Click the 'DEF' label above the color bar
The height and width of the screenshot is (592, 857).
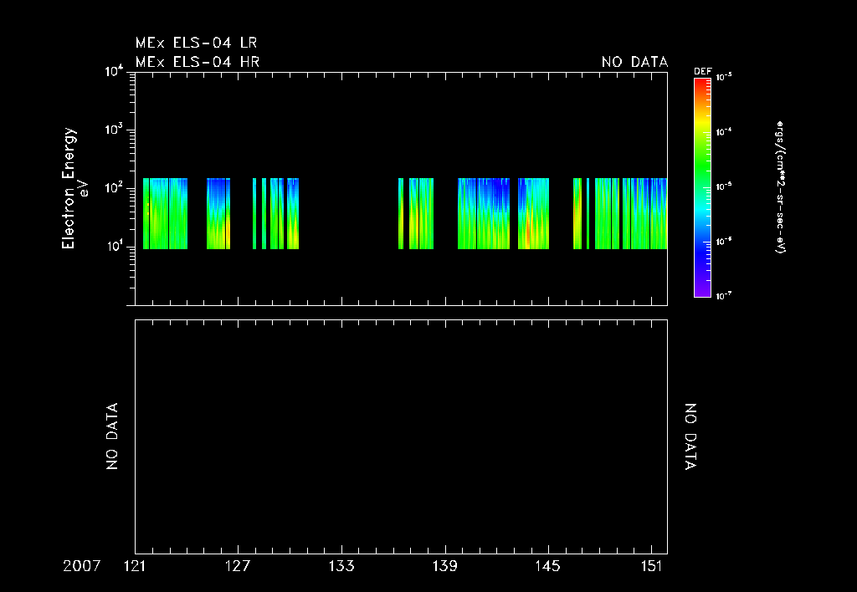pyautogui.click(x=702, y=72)
